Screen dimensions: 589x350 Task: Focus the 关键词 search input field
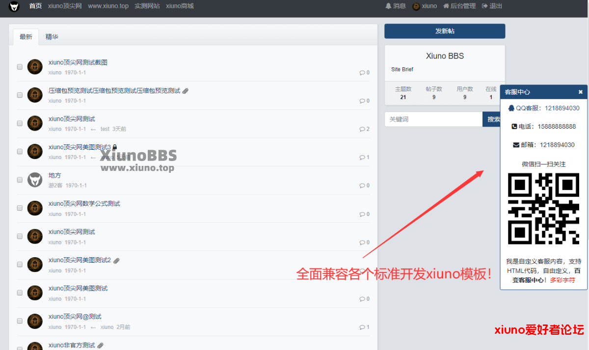point(433,119)
